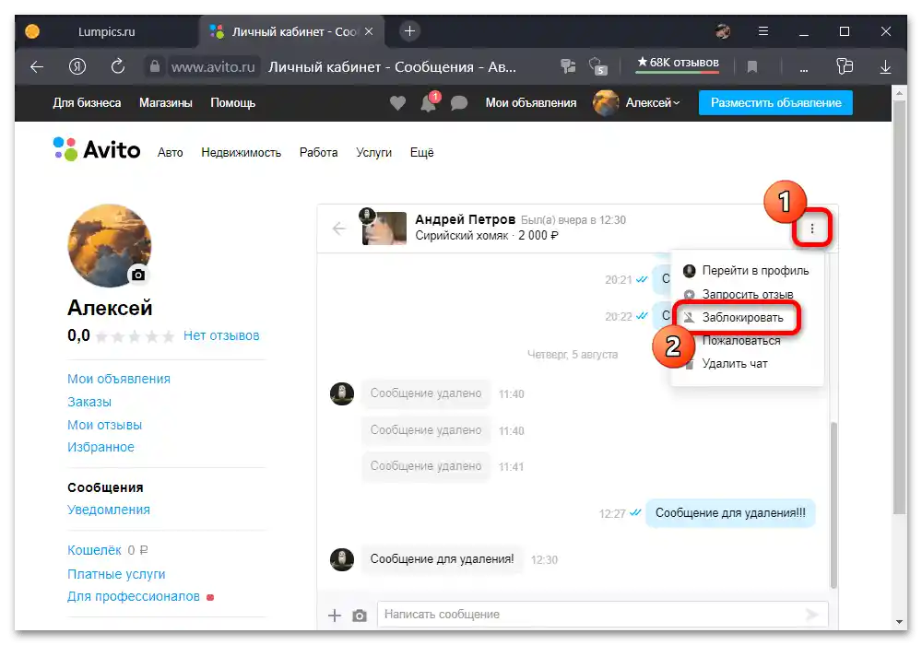The height and width of the screenshot is (645, 922).
Task: Open Магазины link
Action: click(166, 103)
